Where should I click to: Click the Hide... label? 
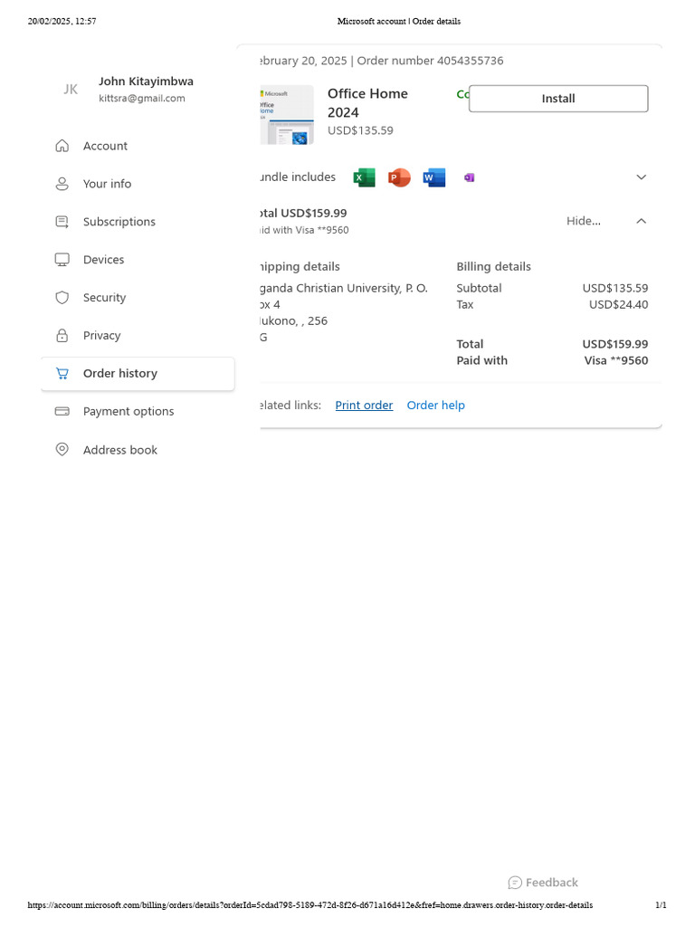pyautogui.click(x=584, y=221)
